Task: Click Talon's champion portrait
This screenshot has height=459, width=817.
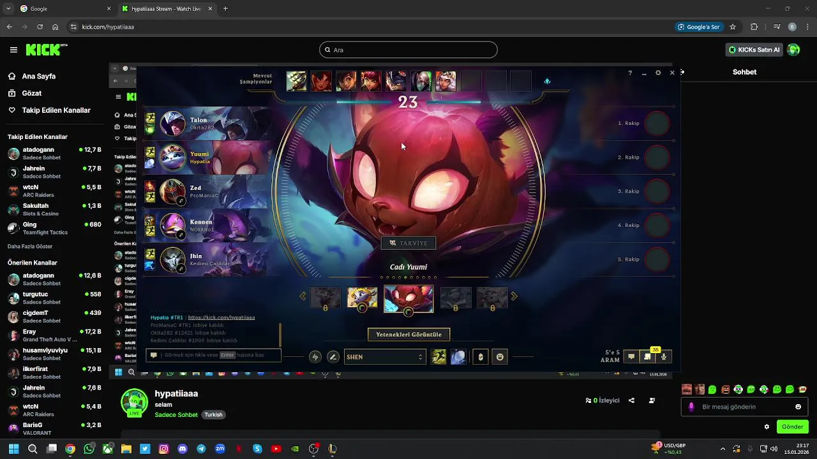Action: pos(172,124)
